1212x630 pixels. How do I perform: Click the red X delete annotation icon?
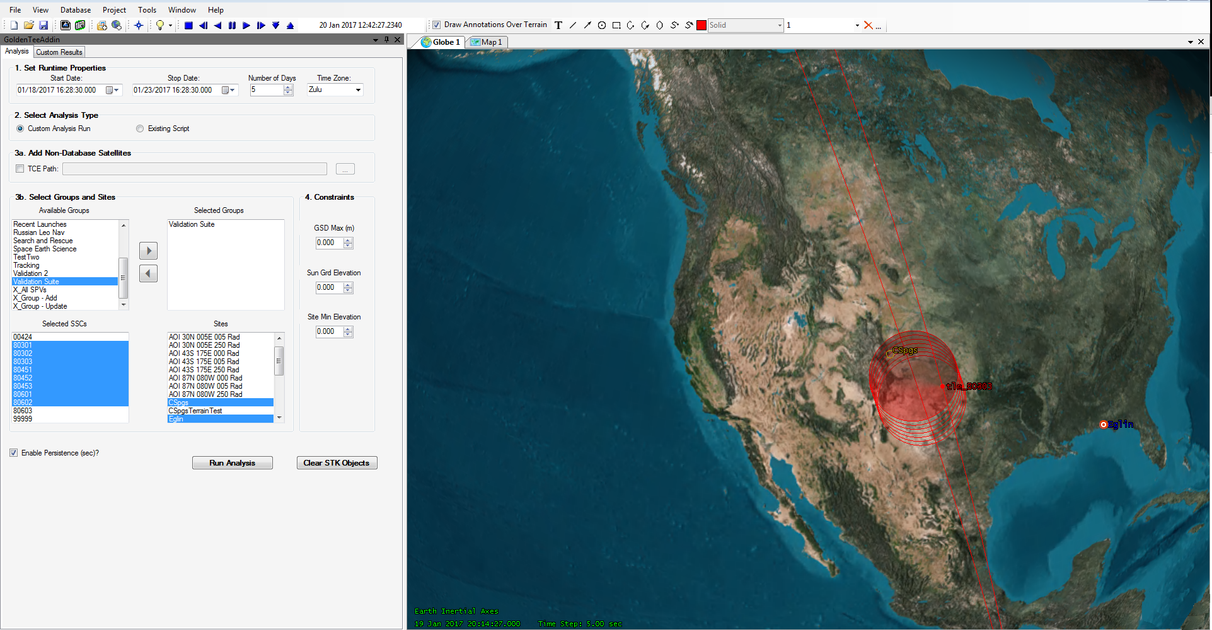pyautogui.click(x=869, y=25)
